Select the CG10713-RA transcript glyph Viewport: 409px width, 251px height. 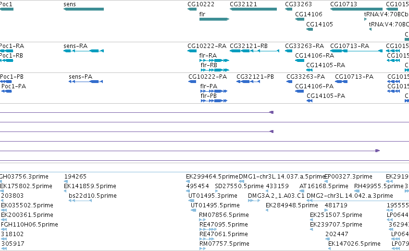click(356, 51)
